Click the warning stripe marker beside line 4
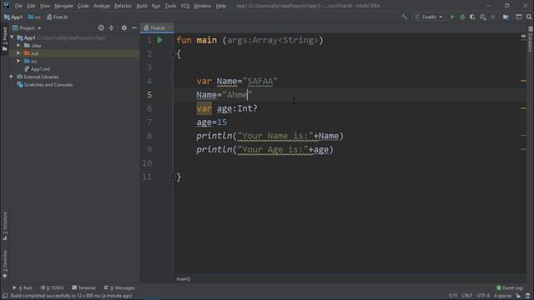The image size is (534, 300). [x=523, y=81]
